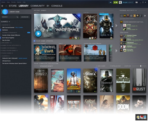Select Ultimate Doom in sidebar
Viewport: 148px width, 121px height.
point(6,61)
